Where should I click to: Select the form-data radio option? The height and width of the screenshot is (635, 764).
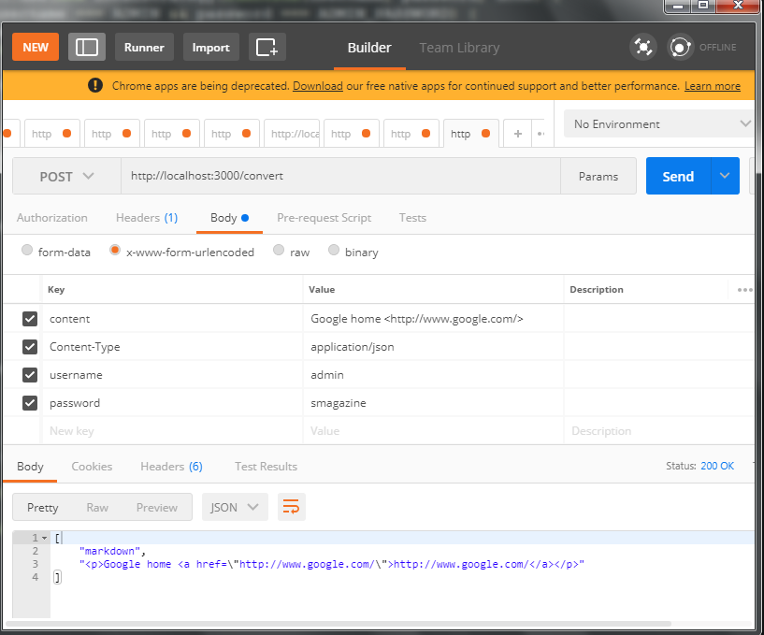coord(27,250)
